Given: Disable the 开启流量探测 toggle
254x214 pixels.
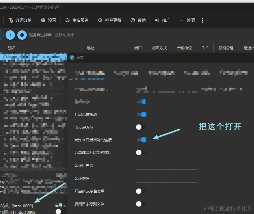Looking at the screenshot, I should coord(142,115).
